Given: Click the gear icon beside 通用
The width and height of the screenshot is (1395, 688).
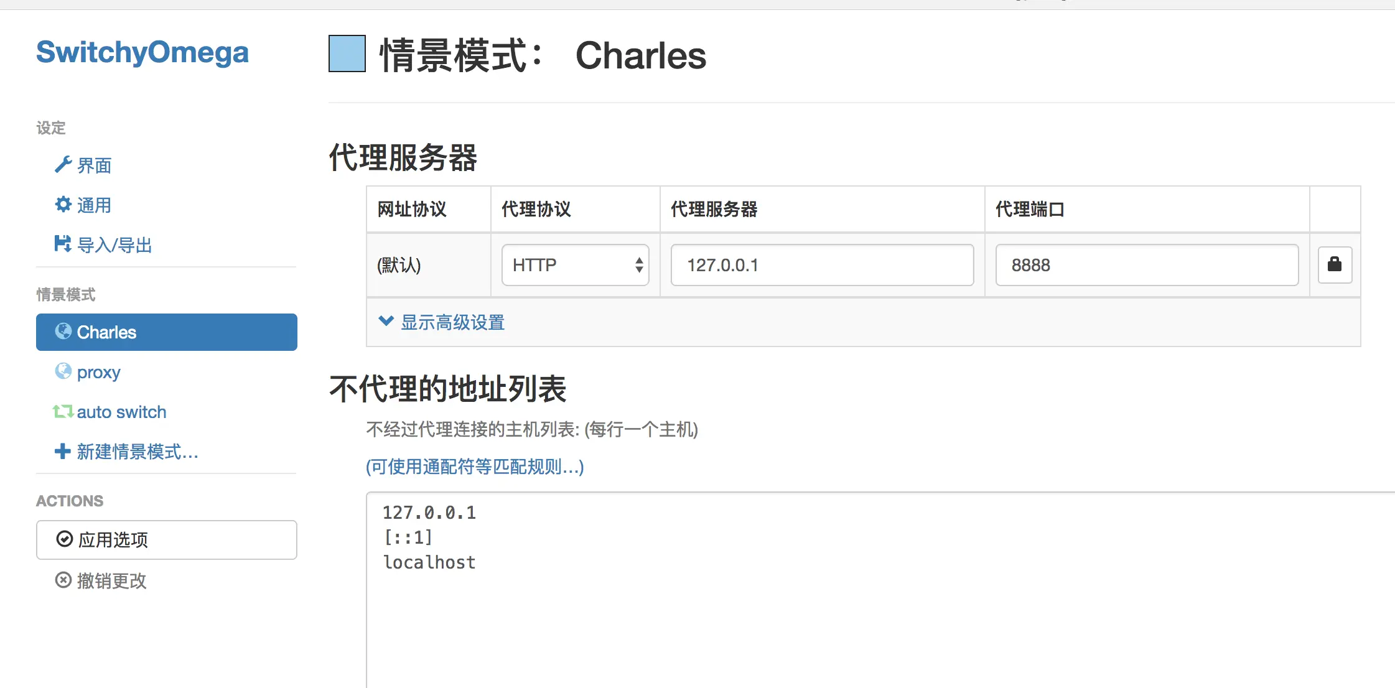Looking at the screenshot, I should [x=63, y=204].
